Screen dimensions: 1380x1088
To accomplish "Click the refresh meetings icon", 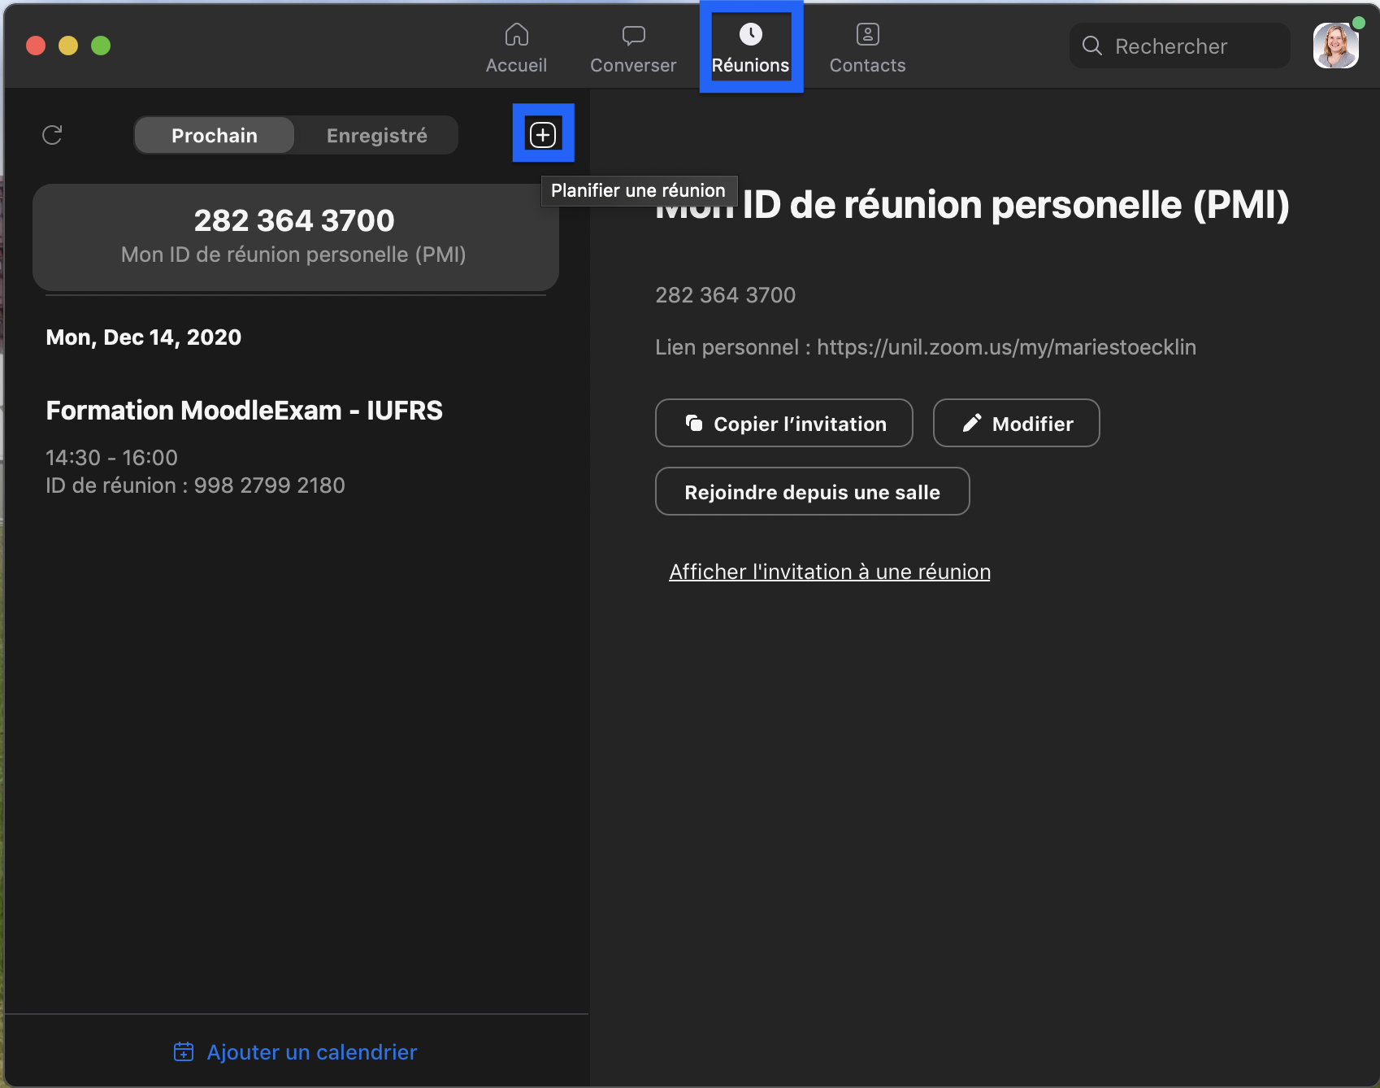I will (x=52, y=135).
